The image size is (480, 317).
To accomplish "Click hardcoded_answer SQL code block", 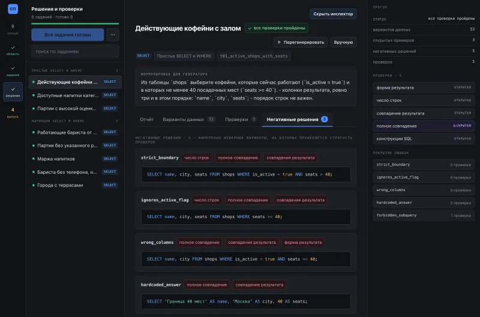I will [x=246, y=301].
